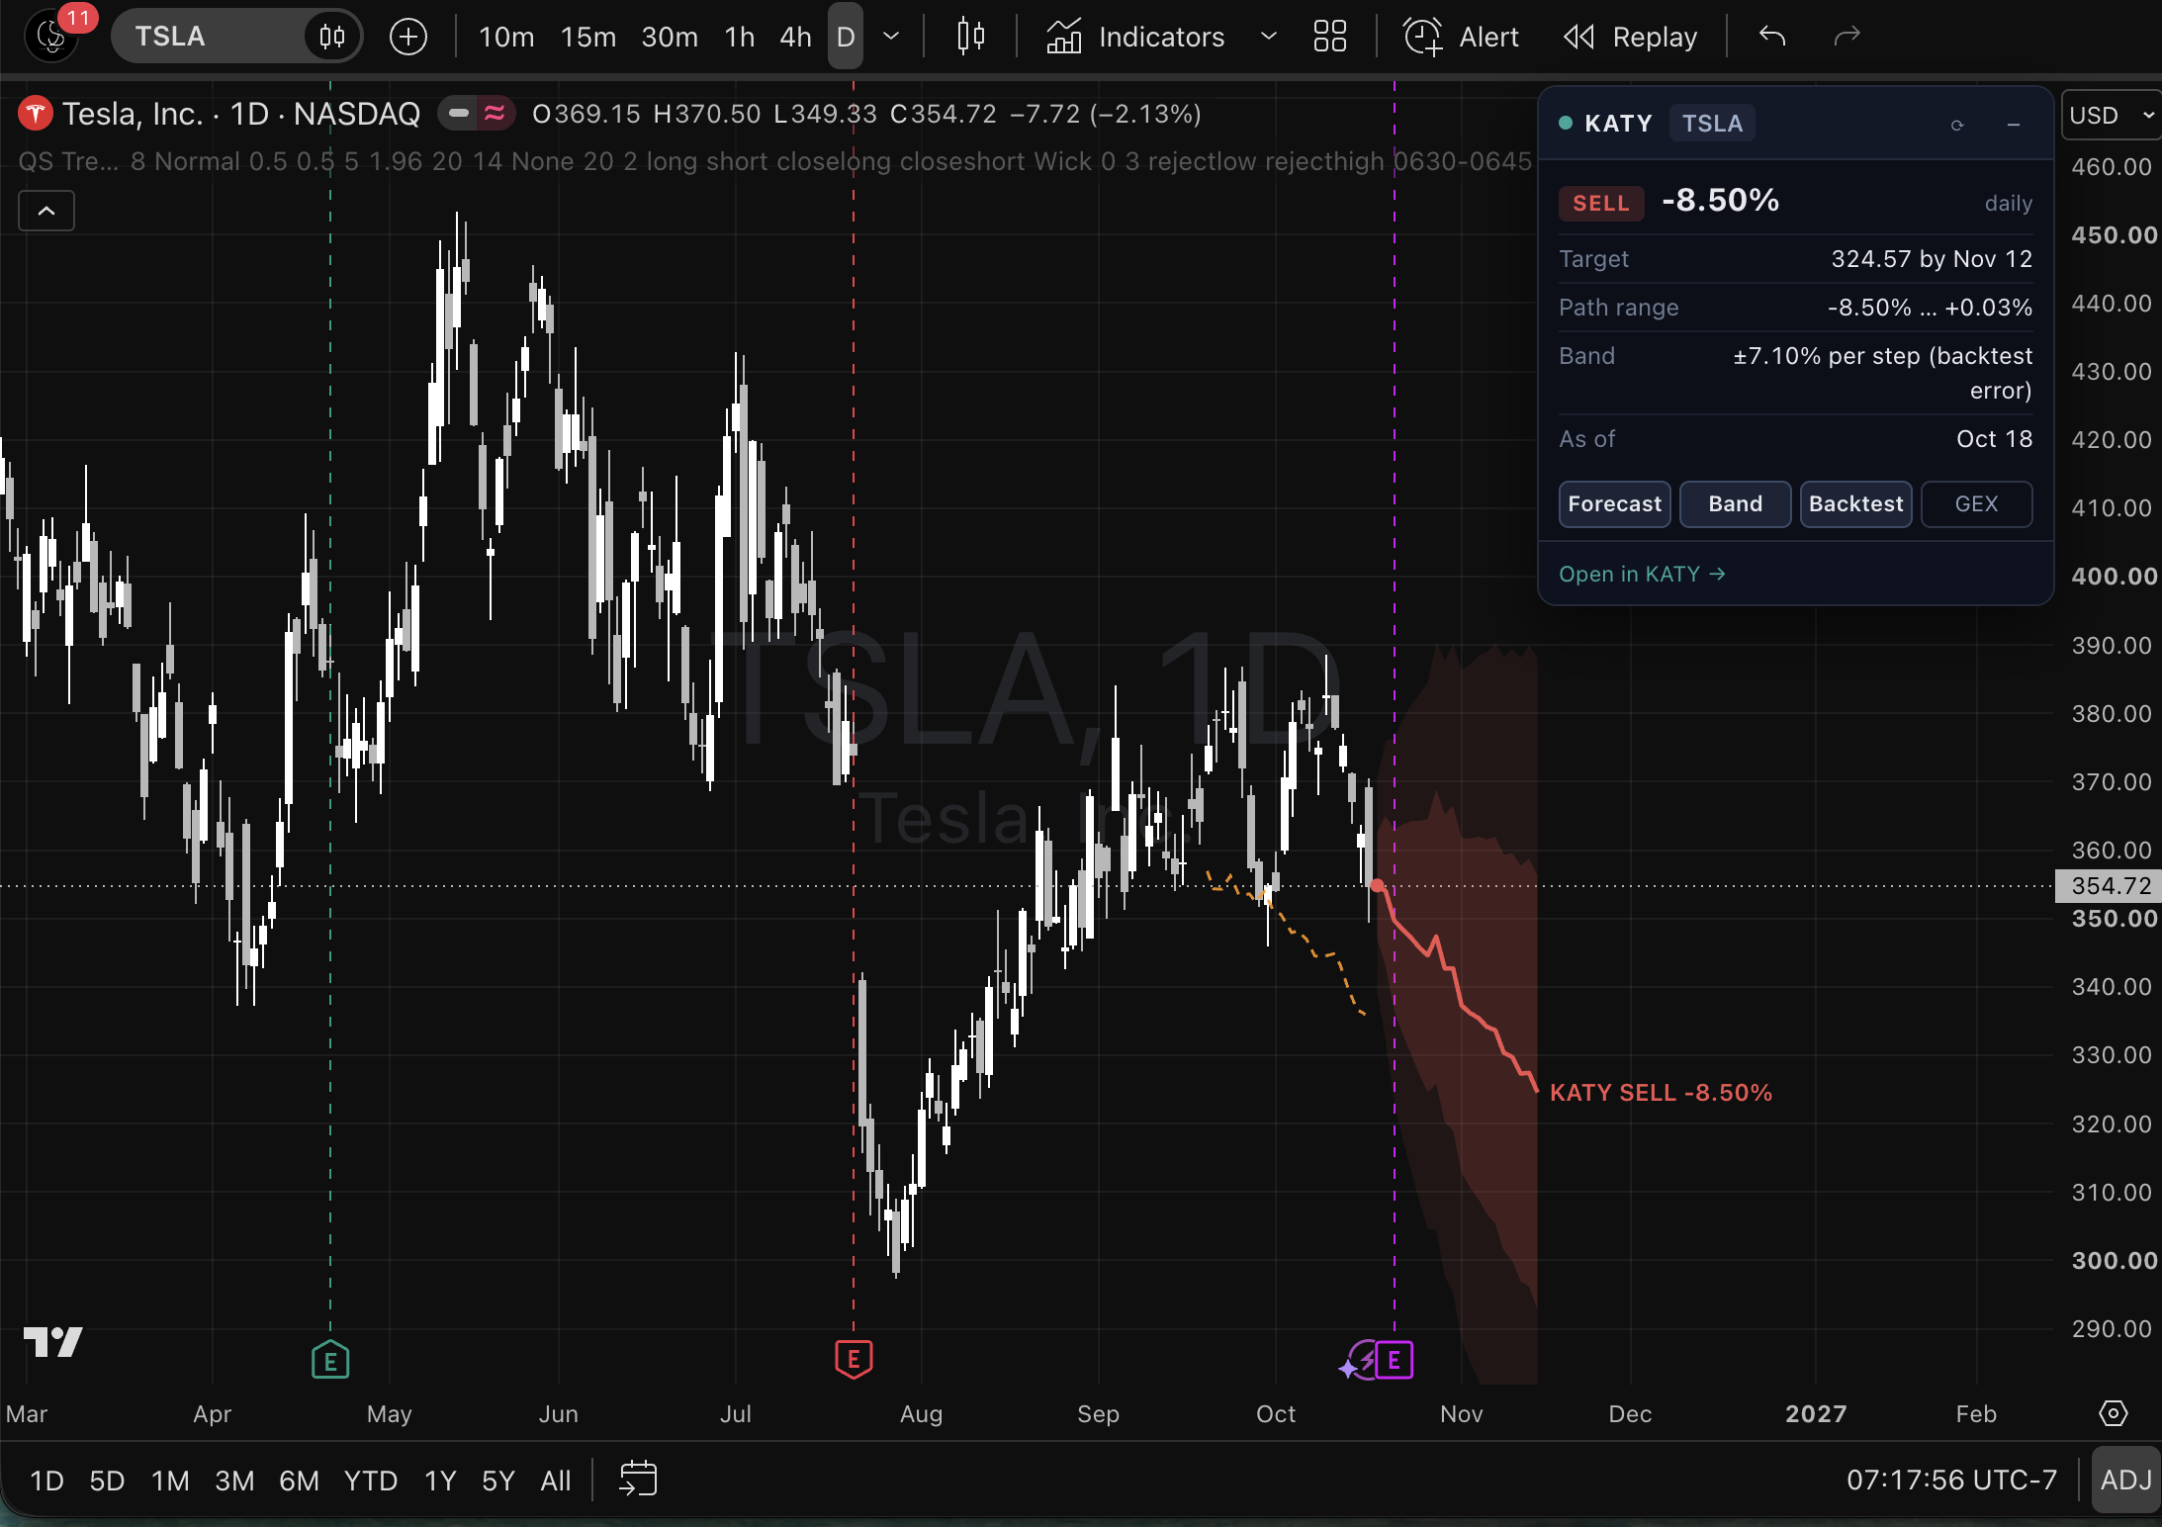The image size is (2162, 1527).
Task: Click the add symbol plus icon
Action: pyautogui.click(x=407, y=37)
